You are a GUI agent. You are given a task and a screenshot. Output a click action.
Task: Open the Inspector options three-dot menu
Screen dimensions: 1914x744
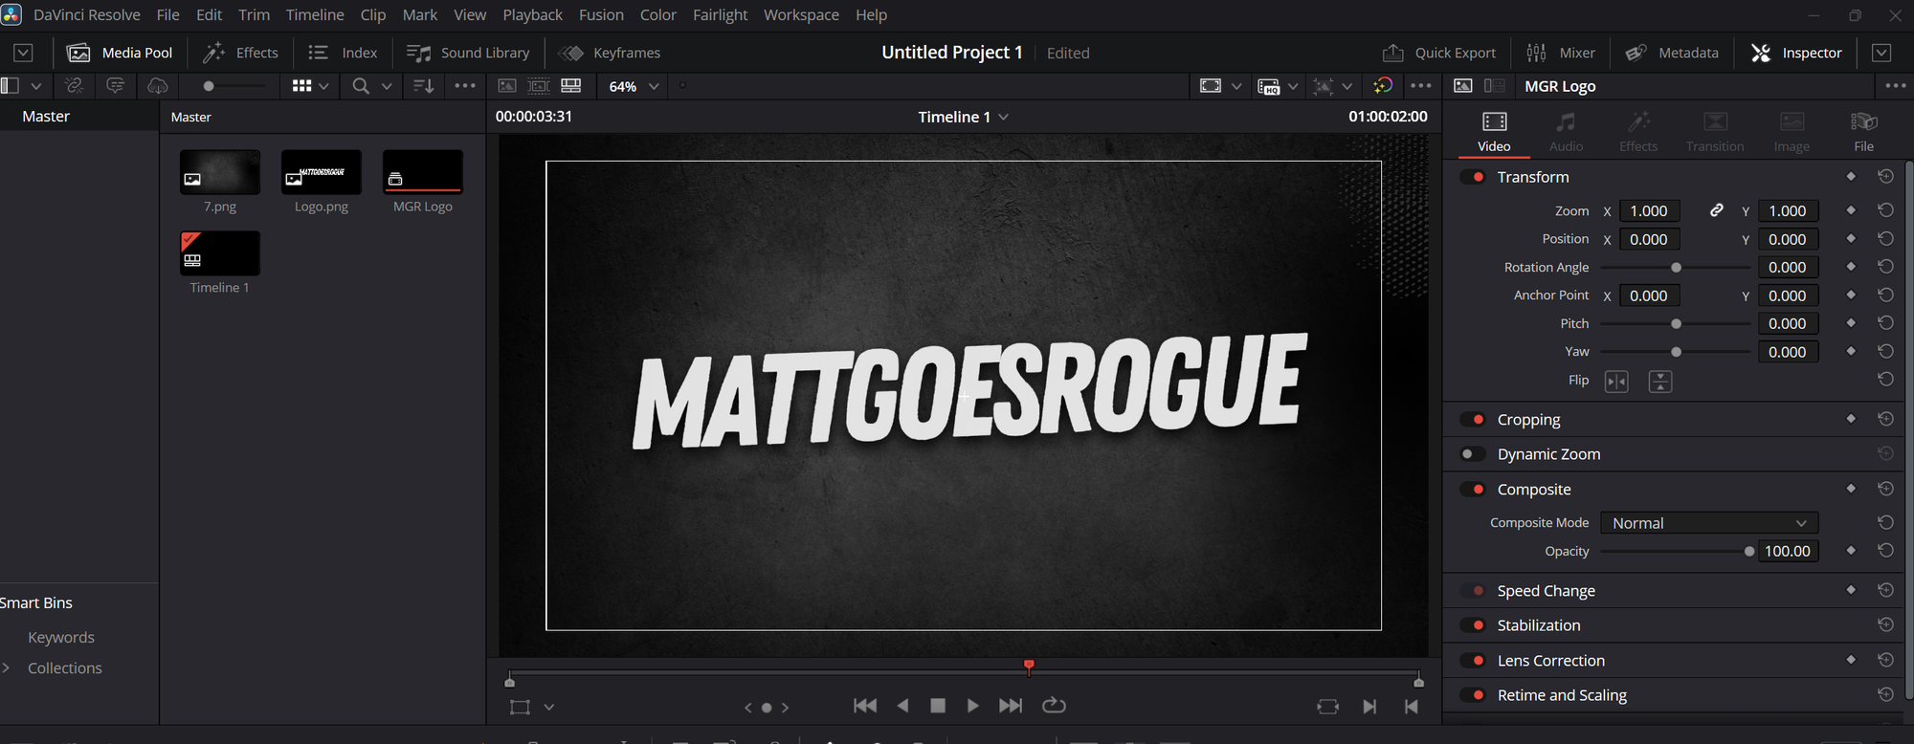coord(1896,86)
